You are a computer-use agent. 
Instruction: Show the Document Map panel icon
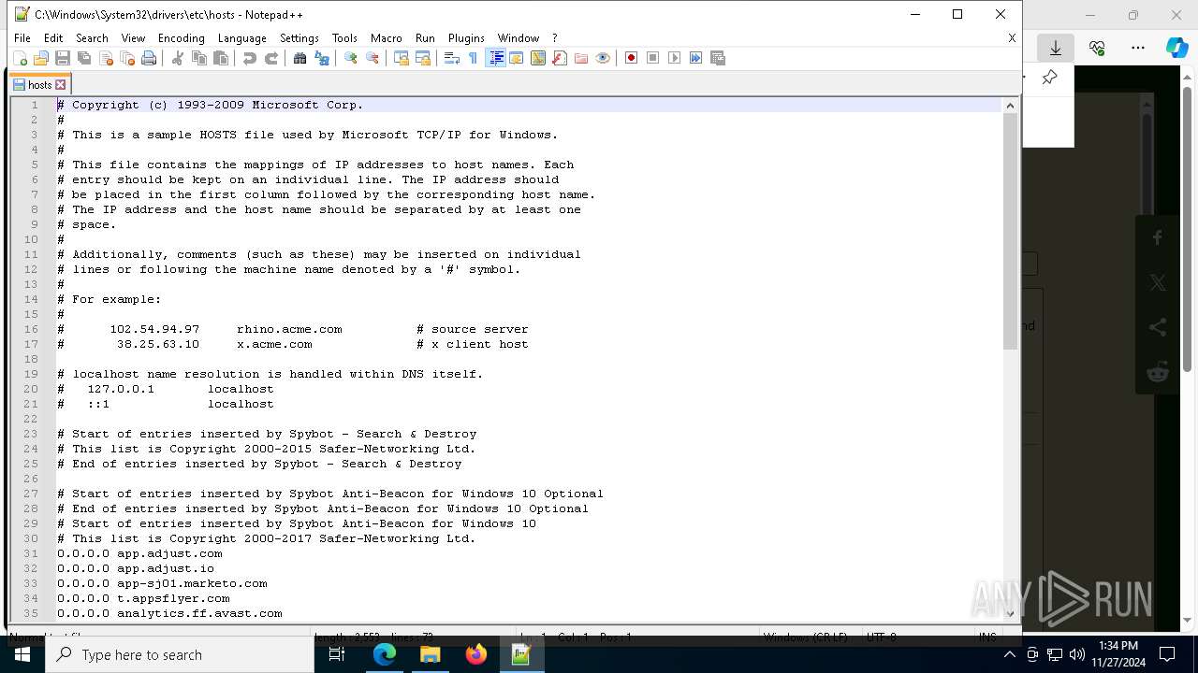tap(538, 58)
